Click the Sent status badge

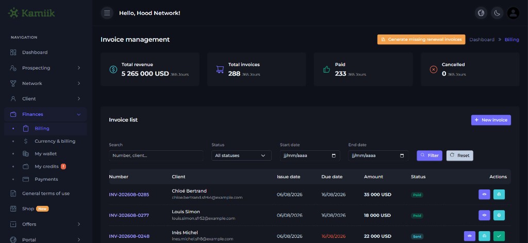point(417,237)
